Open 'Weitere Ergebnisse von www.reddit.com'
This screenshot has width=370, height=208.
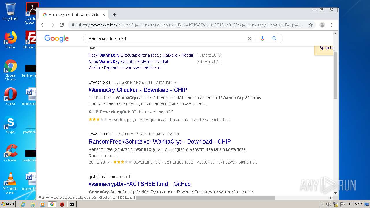coord(125,68)
